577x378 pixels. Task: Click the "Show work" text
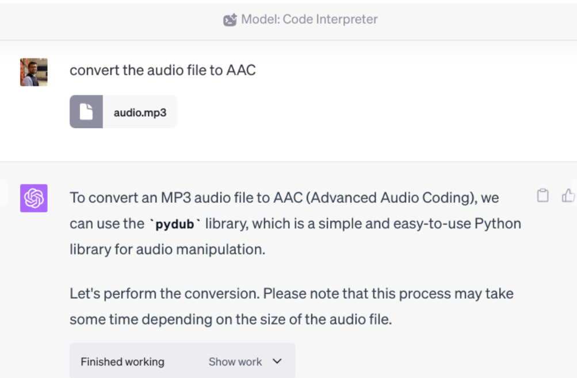tap(235, 362)
